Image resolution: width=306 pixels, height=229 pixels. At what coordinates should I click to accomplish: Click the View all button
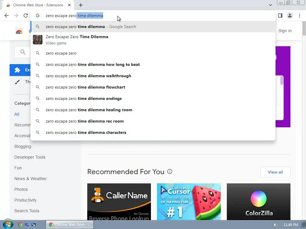[275, 172]
